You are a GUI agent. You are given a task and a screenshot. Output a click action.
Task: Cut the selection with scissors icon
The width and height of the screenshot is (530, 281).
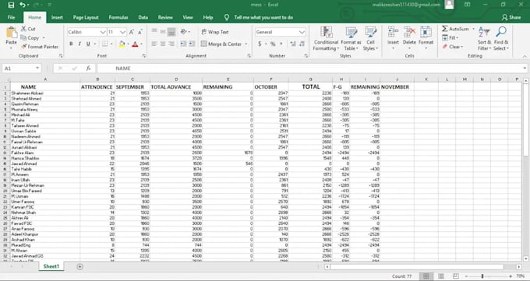tap(28, 29)
